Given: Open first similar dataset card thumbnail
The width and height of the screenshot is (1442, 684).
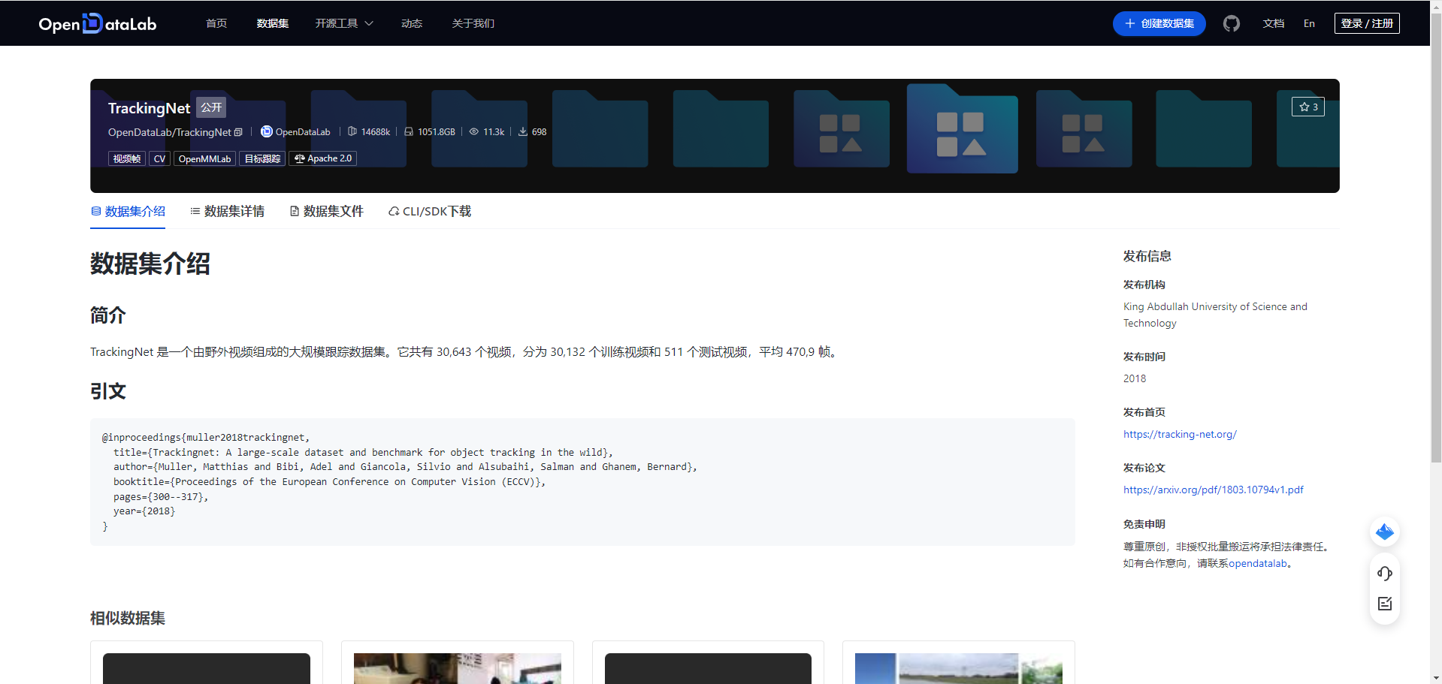Looking at the screenshot, I should pyautogui.click(x=207, y=668).
